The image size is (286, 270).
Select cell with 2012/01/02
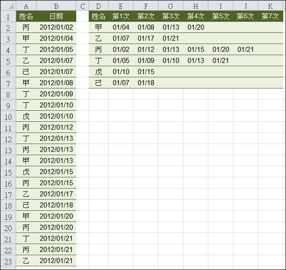(56, 27)
